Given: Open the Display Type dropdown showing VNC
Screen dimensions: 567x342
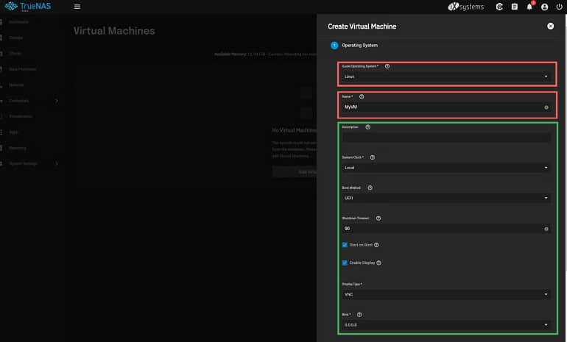Looking at the screenshot, I should tap(446, 294).
